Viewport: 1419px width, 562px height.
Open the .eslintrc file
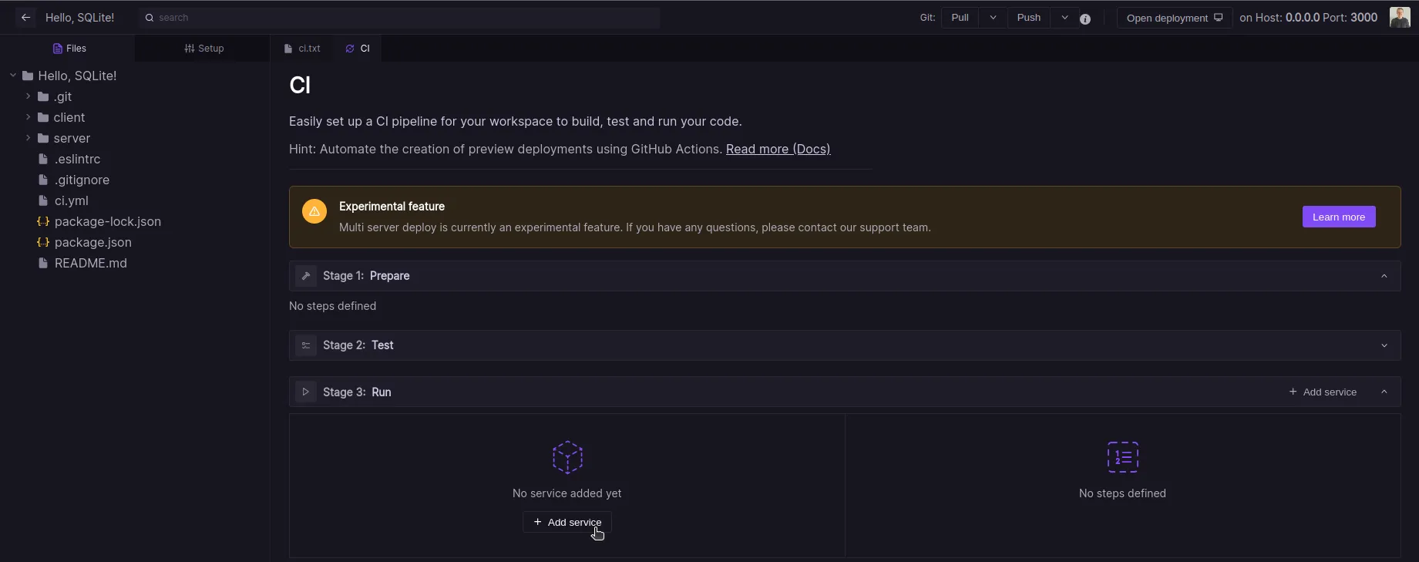pos(77,159)
